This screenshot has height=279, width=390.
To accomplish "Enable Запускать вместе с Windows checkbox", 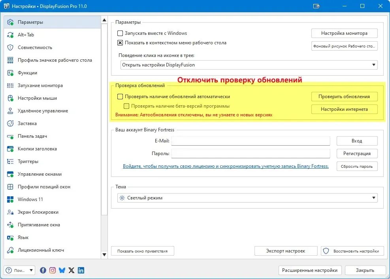I will 120,33.
